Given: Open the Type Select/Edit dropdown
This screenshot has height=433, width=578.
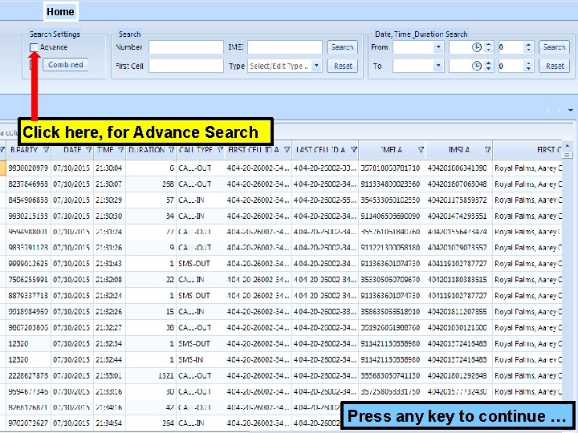Looking at the screenshot, I should pos(316,66).
